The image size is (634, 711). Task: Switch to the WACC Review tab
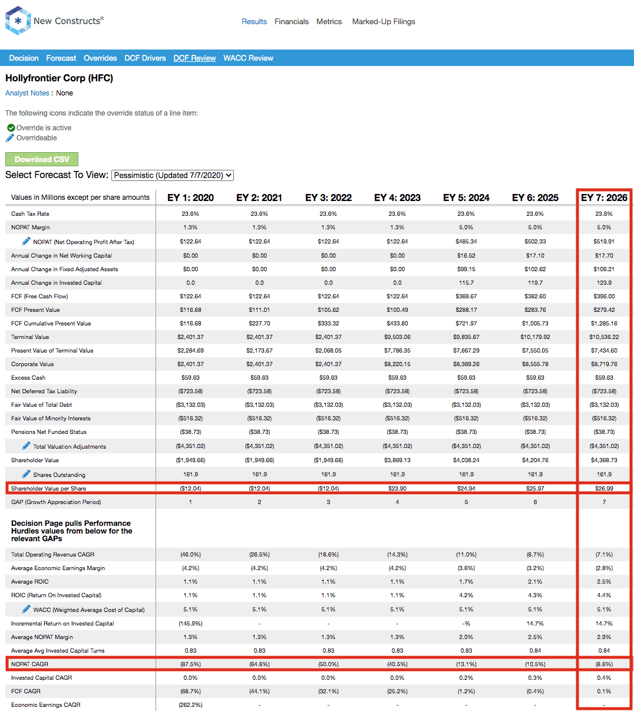coord(248,58)
